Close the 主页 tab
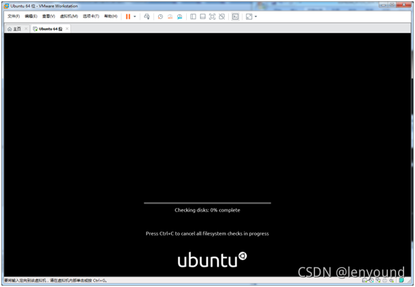The height and width of the screenshot is (287, 415). (26, 28)
